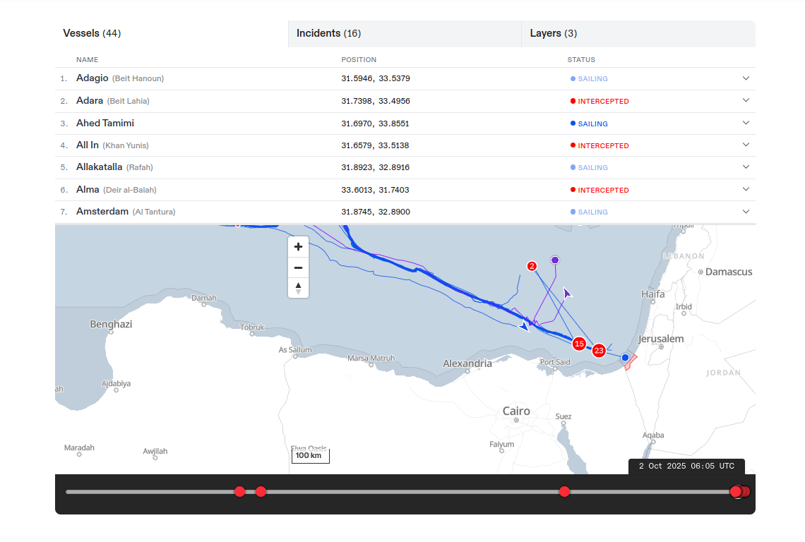Click the first red timeline incident marker
805x542 pixels.
[239, 491]
